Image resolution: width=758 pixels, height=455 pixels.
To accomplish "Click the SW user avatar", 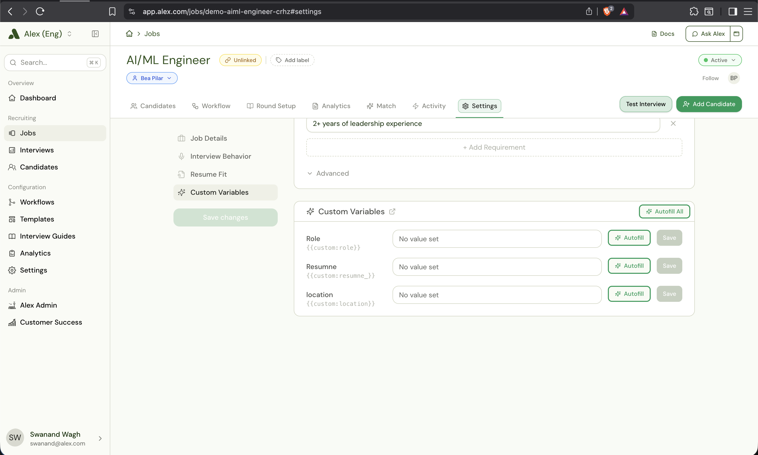I will point(15,437).
